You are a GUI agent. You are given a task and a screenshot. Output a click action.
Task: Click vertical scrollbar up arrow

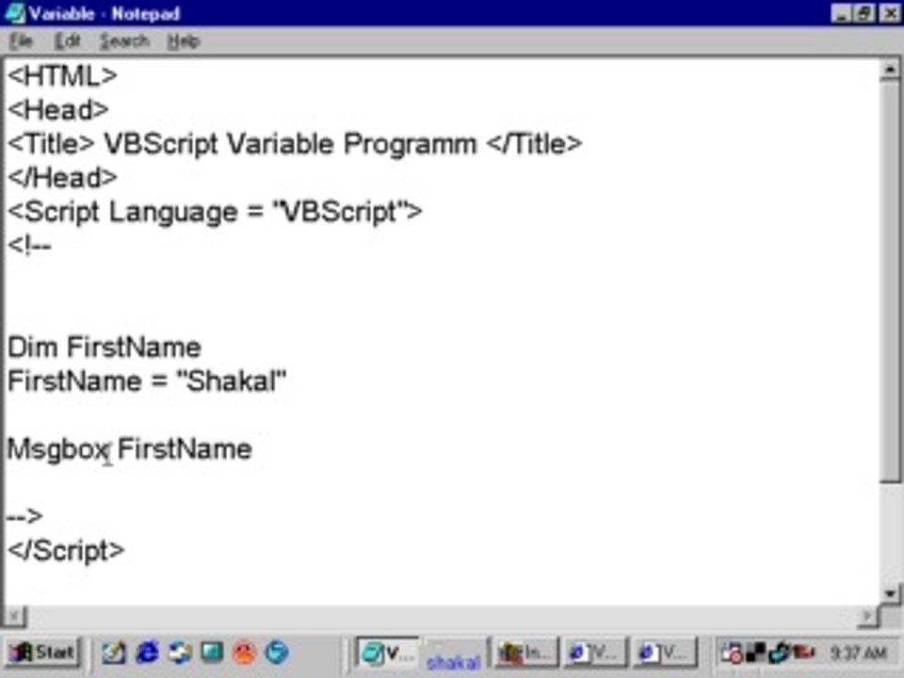pyautogui.click(x=890, y=69)
